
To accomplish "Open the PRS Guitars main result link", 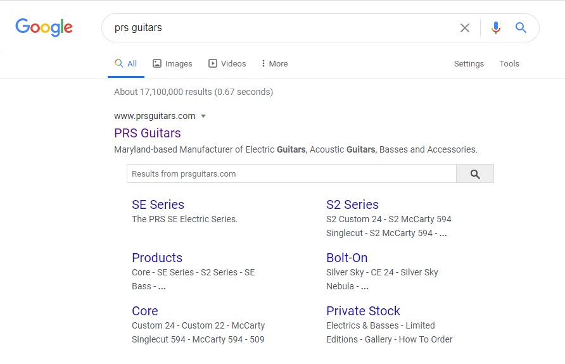I will click(x=148, y=133).
